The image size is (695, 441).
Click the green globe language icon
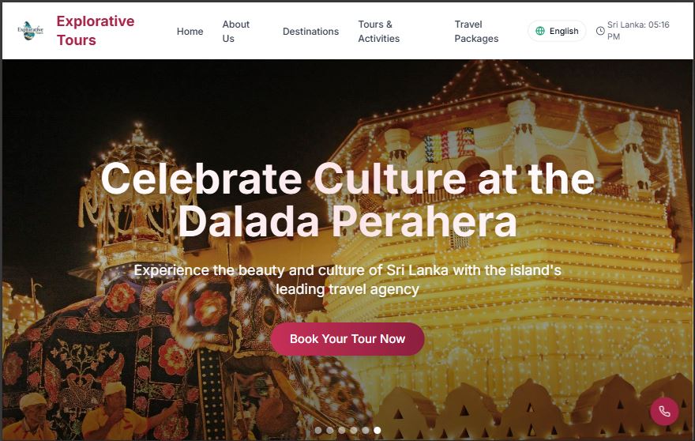pyautogui.click(x=540, y=31)
